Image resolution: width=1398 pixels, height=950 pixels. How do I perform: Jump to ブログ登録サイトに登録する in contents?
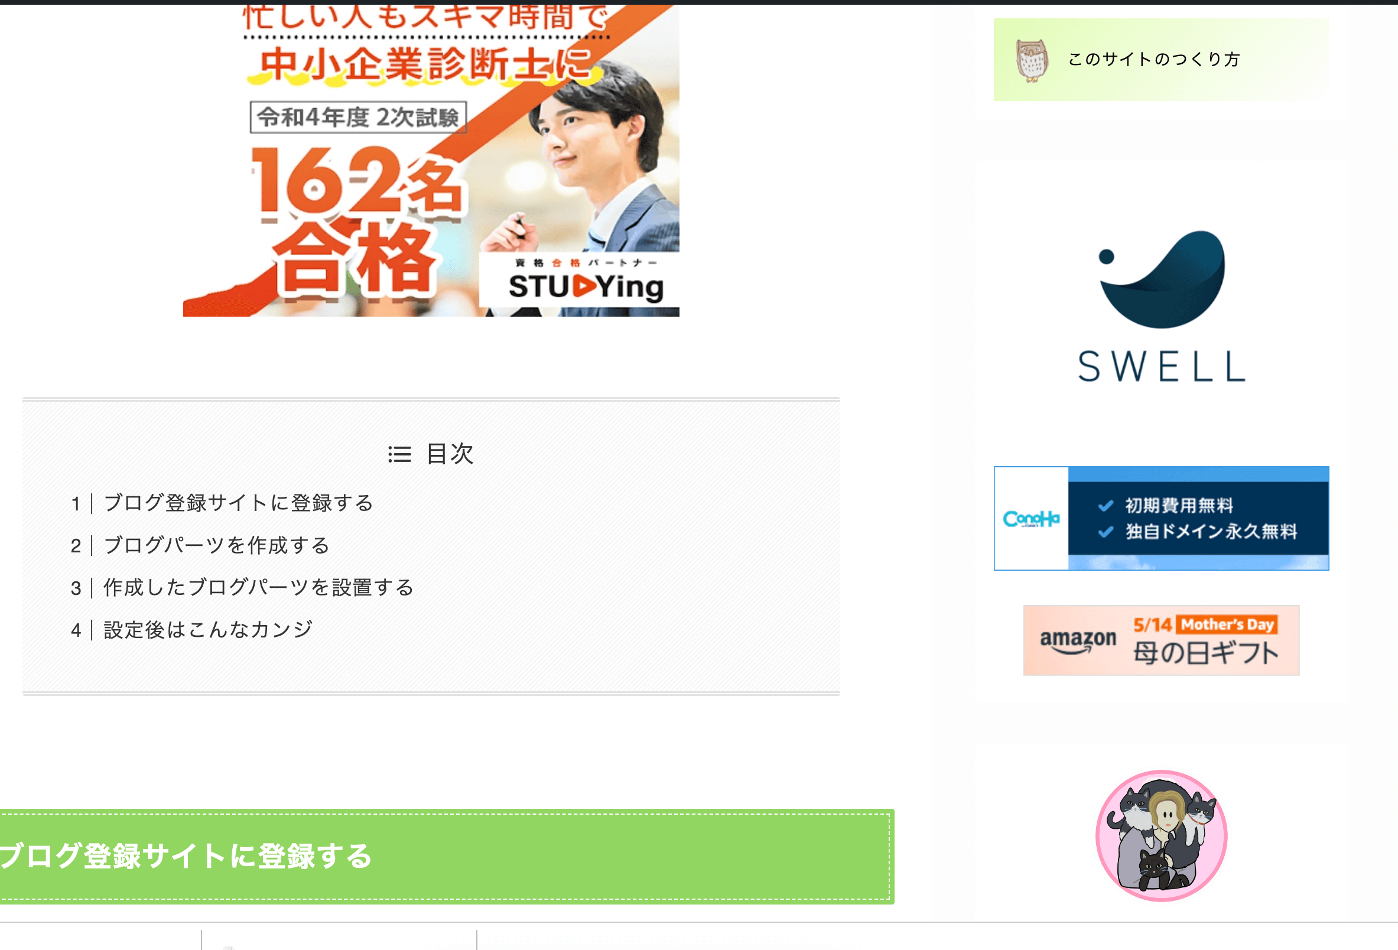238,503
